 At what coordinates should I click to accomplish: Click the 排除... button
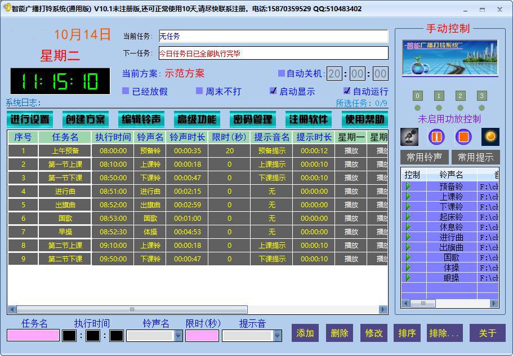click(445, 333)
